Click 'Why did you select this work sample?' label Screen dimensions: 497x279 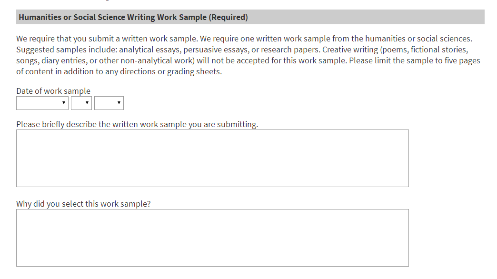tap(83, 204)
